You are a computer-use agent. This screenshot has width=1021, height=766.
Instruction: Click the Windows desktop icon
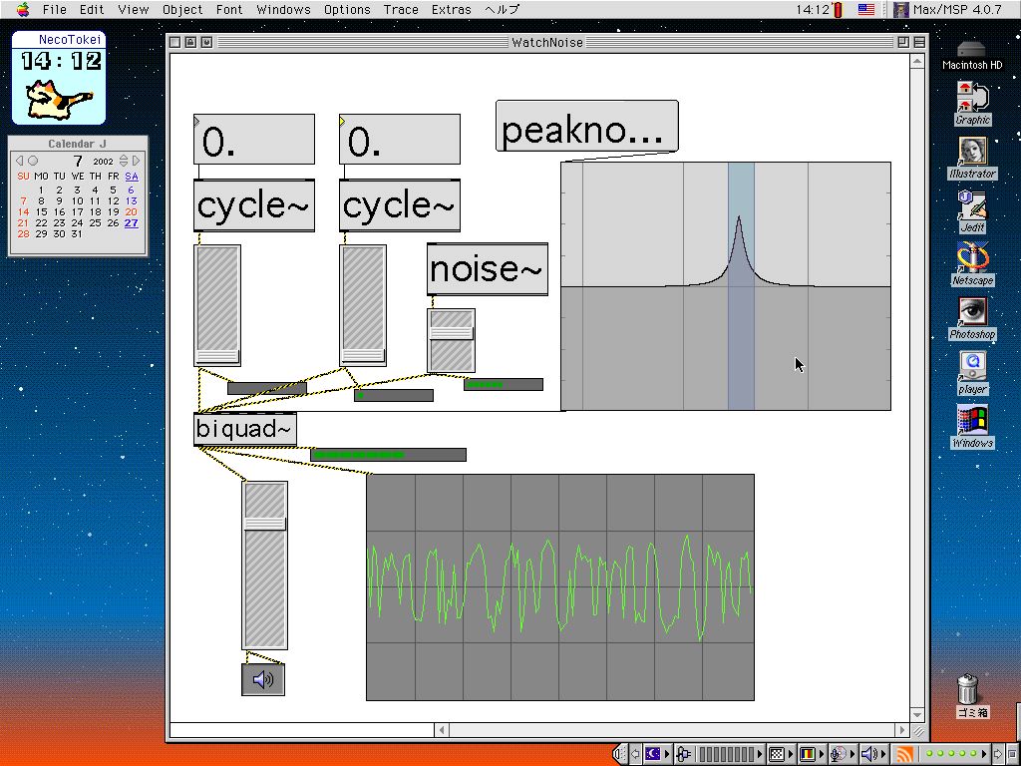coord(972,420)
